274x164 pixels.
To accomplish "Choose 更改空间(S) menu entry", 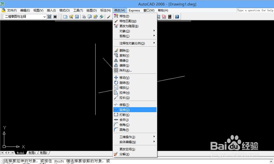I will [x=135, y=149].
